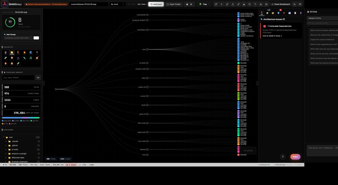Image resolution: width=338 pixels, height=185 pixels.
Task: Click the '588 Files' stat box
Action: (21, 87)
